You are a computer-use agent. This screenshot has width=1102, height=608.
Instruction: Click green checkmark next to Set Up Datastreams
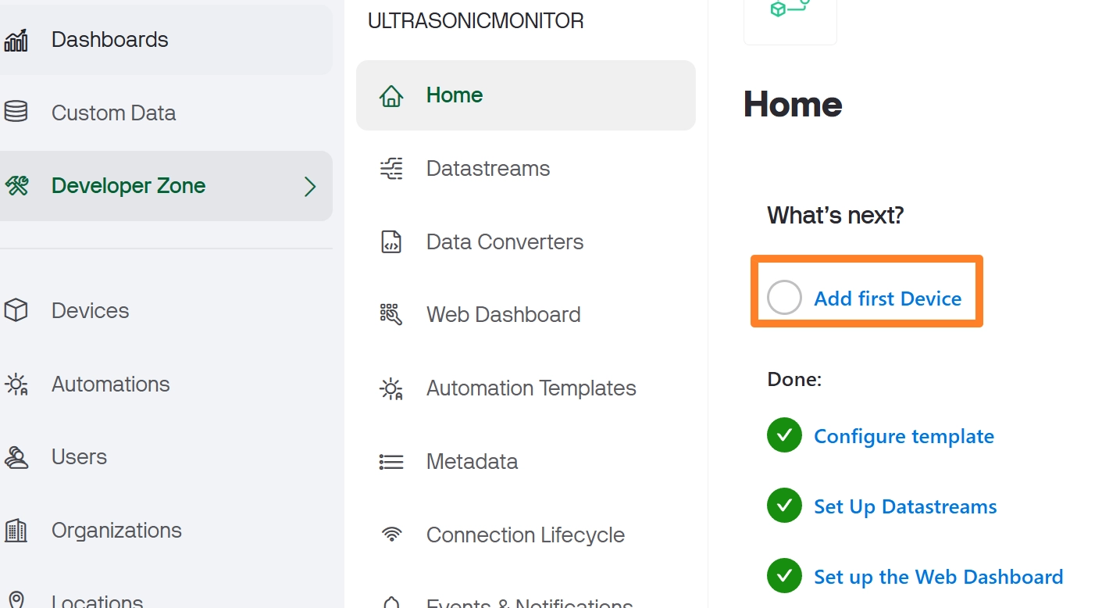click(x=784, y=506)
